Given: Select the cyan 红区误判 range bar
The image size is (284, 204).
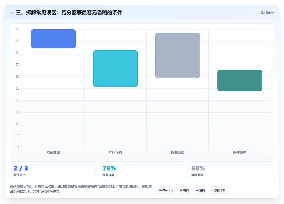Looking at the screenshot, I should [115, 69].
